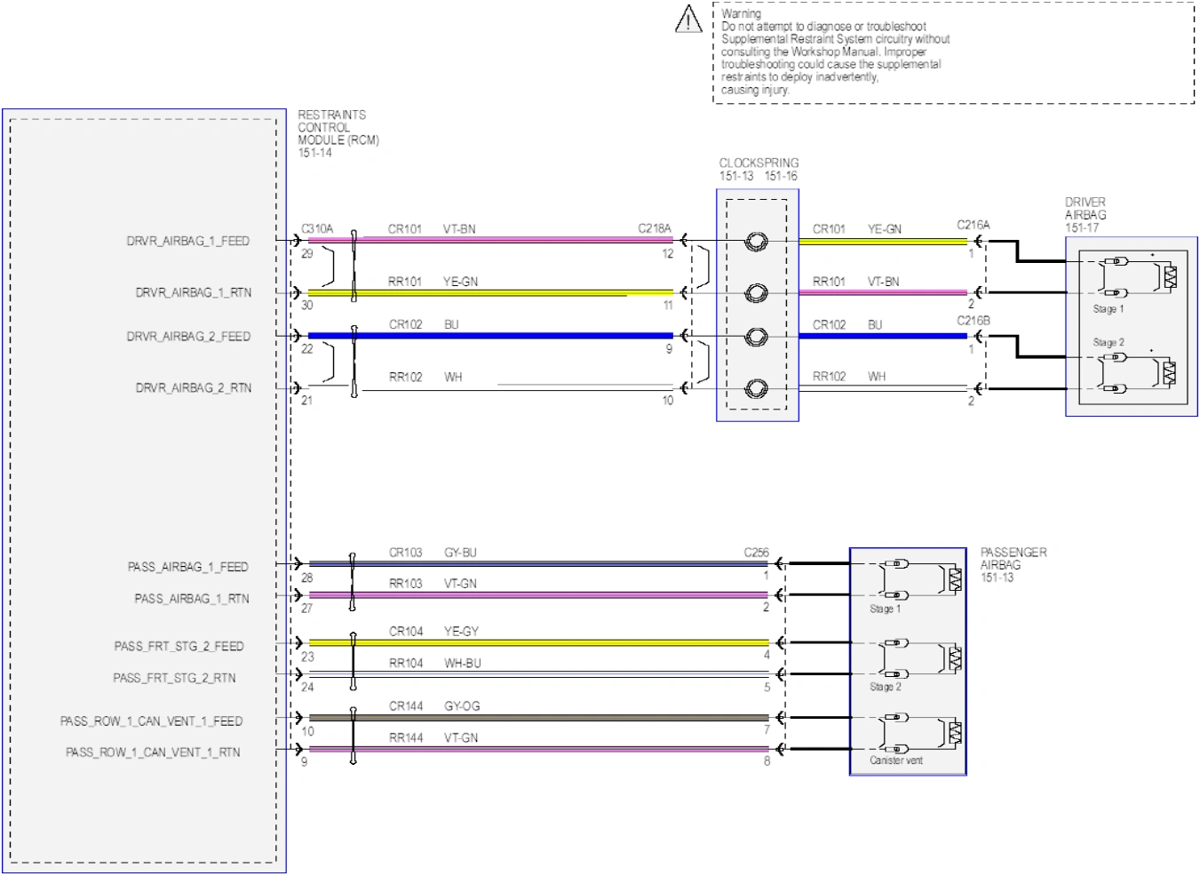This screenshot has height=876, width=1200.
Task: Select clockspring coil on DRVR_AIRBAG_1_RTN circuit
Action: point(756,292)
